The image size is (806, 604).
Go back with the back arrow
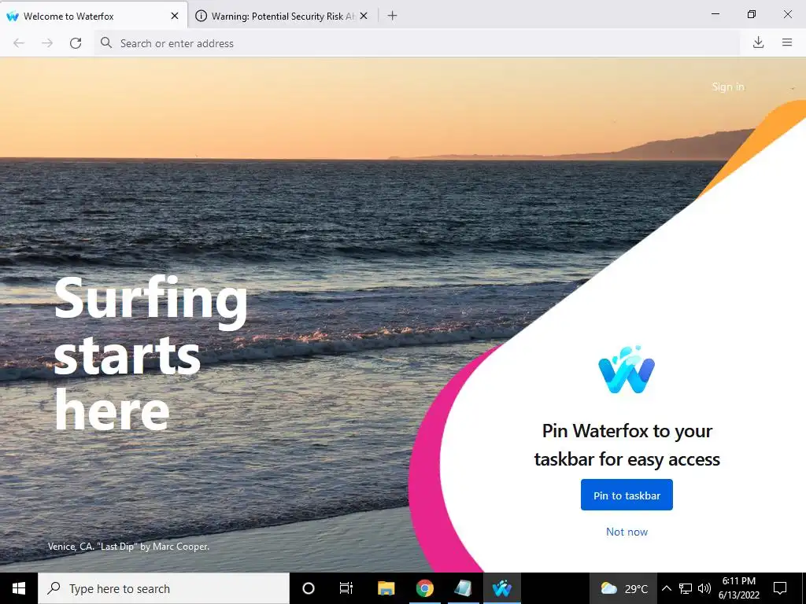tap(19, 43)
